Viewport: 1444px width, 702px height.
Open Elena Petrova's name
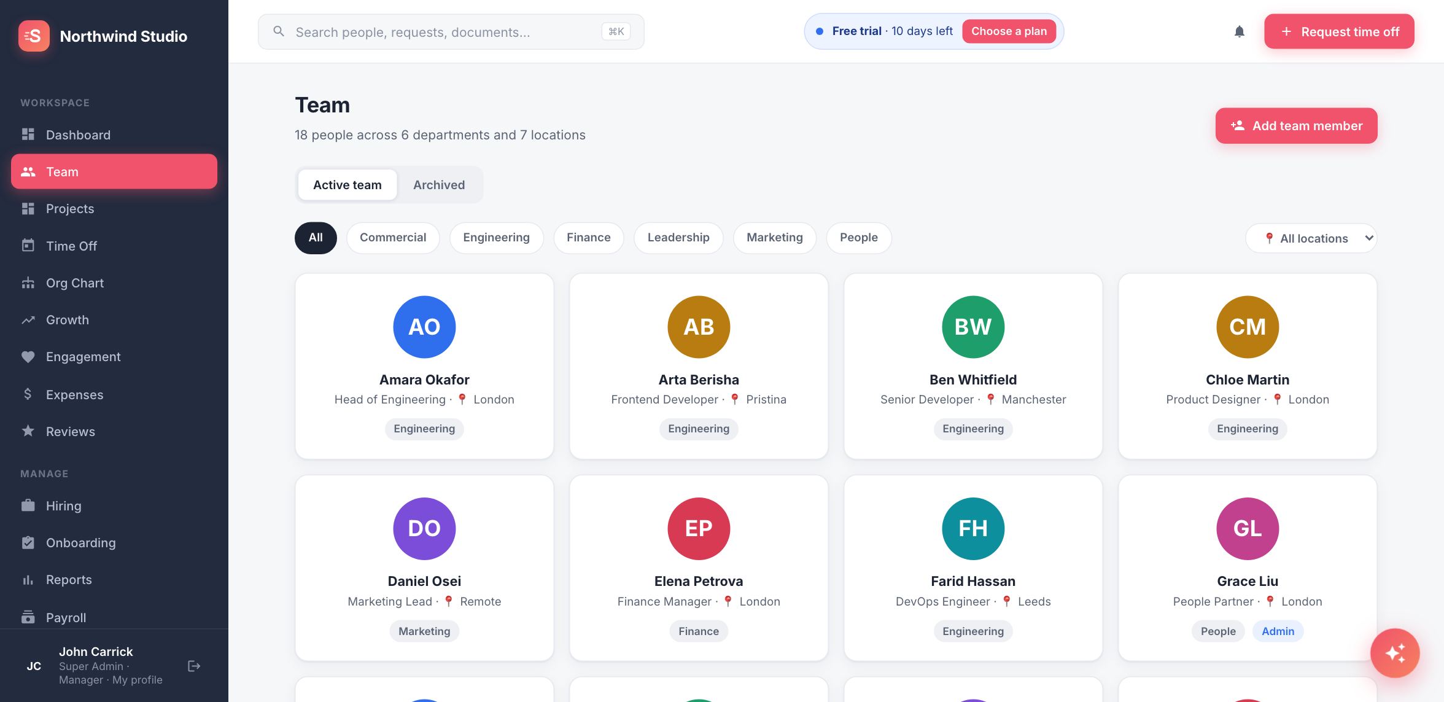pos(699,581)
